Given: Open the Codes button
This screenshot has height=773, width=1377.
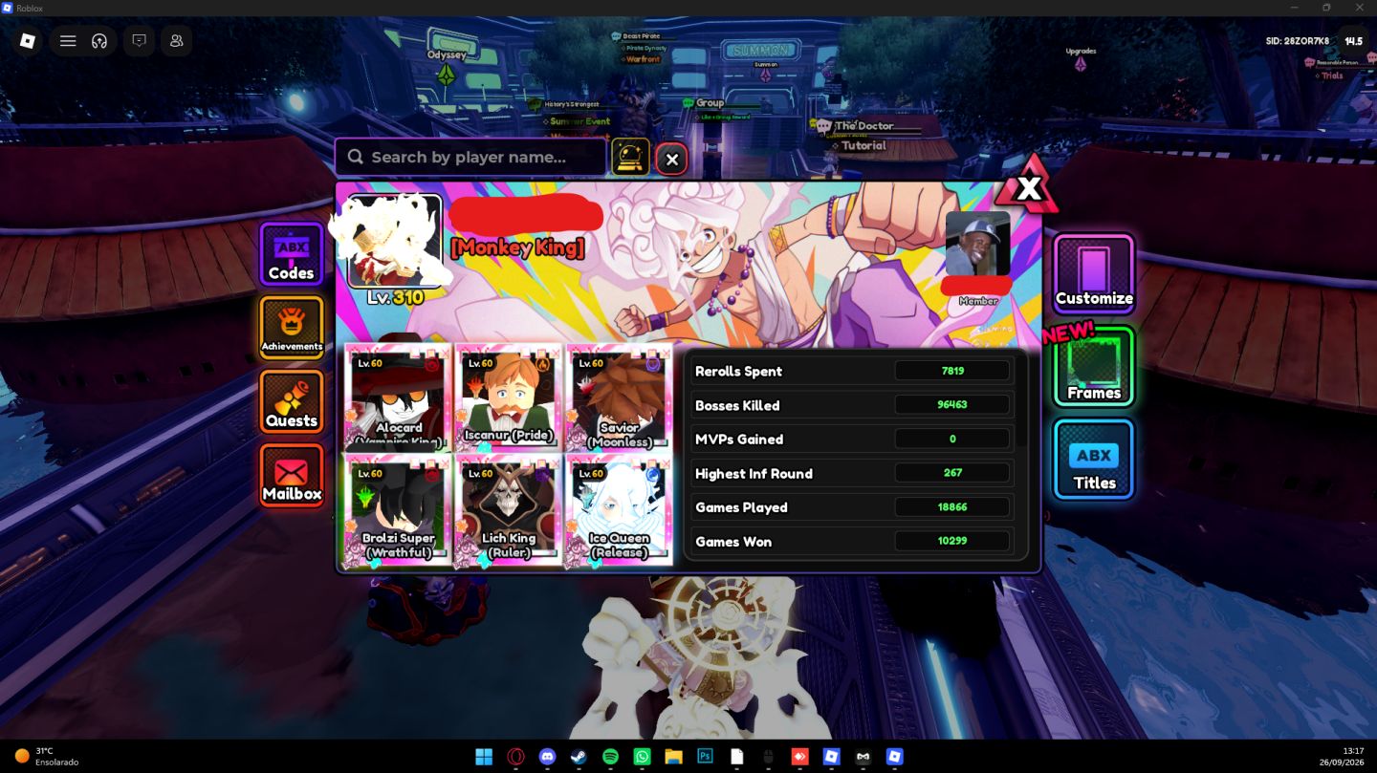Looking at the screenshot, I should [x=292, y=255].
